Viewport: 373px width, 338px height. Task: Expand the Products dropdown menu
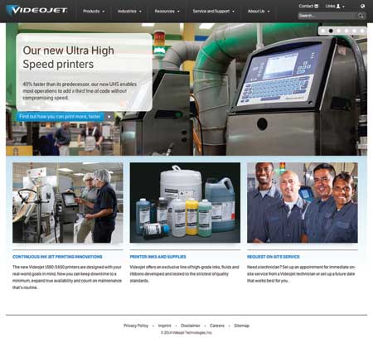pyautogui.click(x=94, y=12)
